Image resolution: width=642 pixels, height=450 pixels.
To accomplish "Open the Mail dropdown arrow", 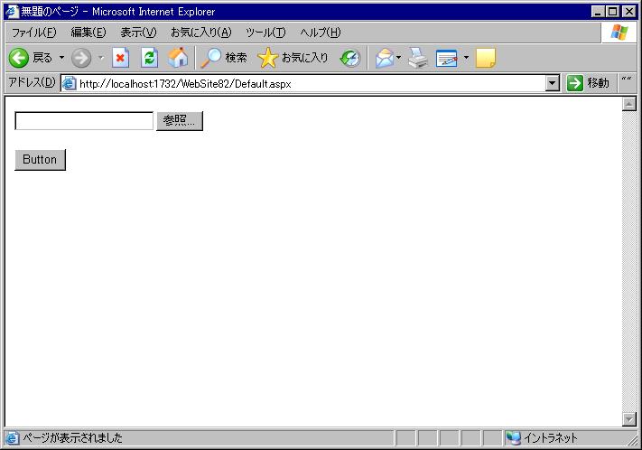I will pyautogui.click(x=398, y=58).
